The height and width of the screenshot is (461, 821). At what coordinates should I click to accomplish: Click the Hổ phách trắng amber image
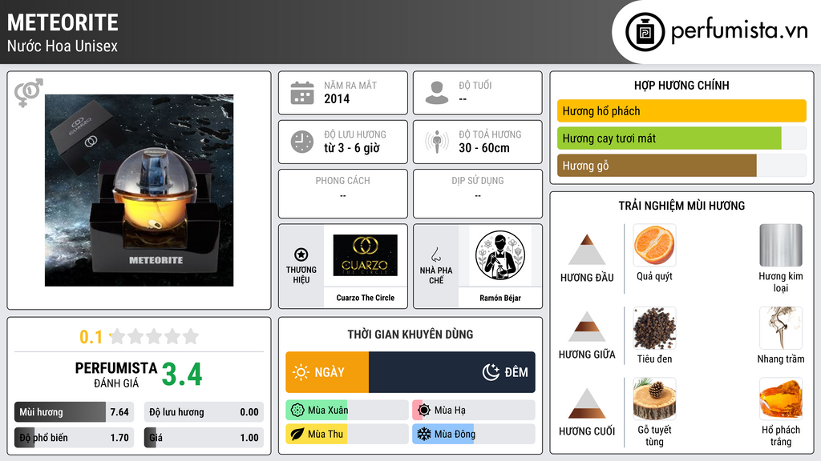(x=781, y=399)
